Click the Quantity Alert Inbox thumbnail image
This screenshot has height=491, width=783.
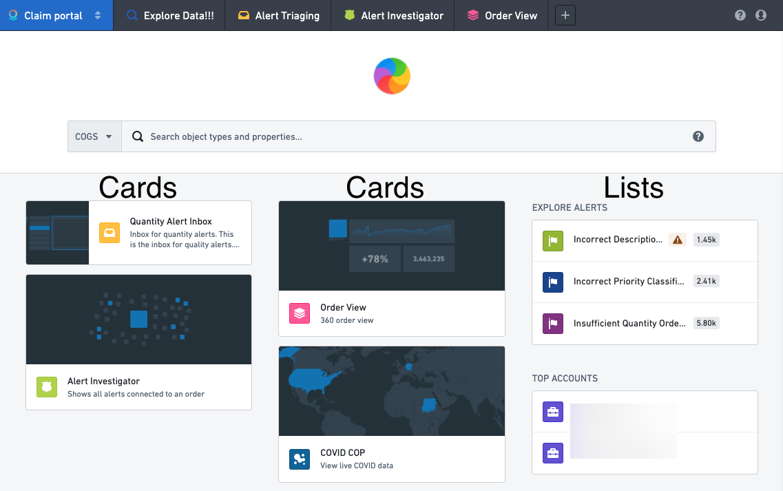[57, 233]
